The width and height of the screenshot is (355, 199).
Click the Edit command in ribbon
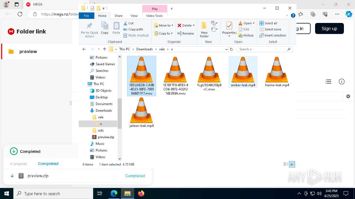[x=244, y=29]
